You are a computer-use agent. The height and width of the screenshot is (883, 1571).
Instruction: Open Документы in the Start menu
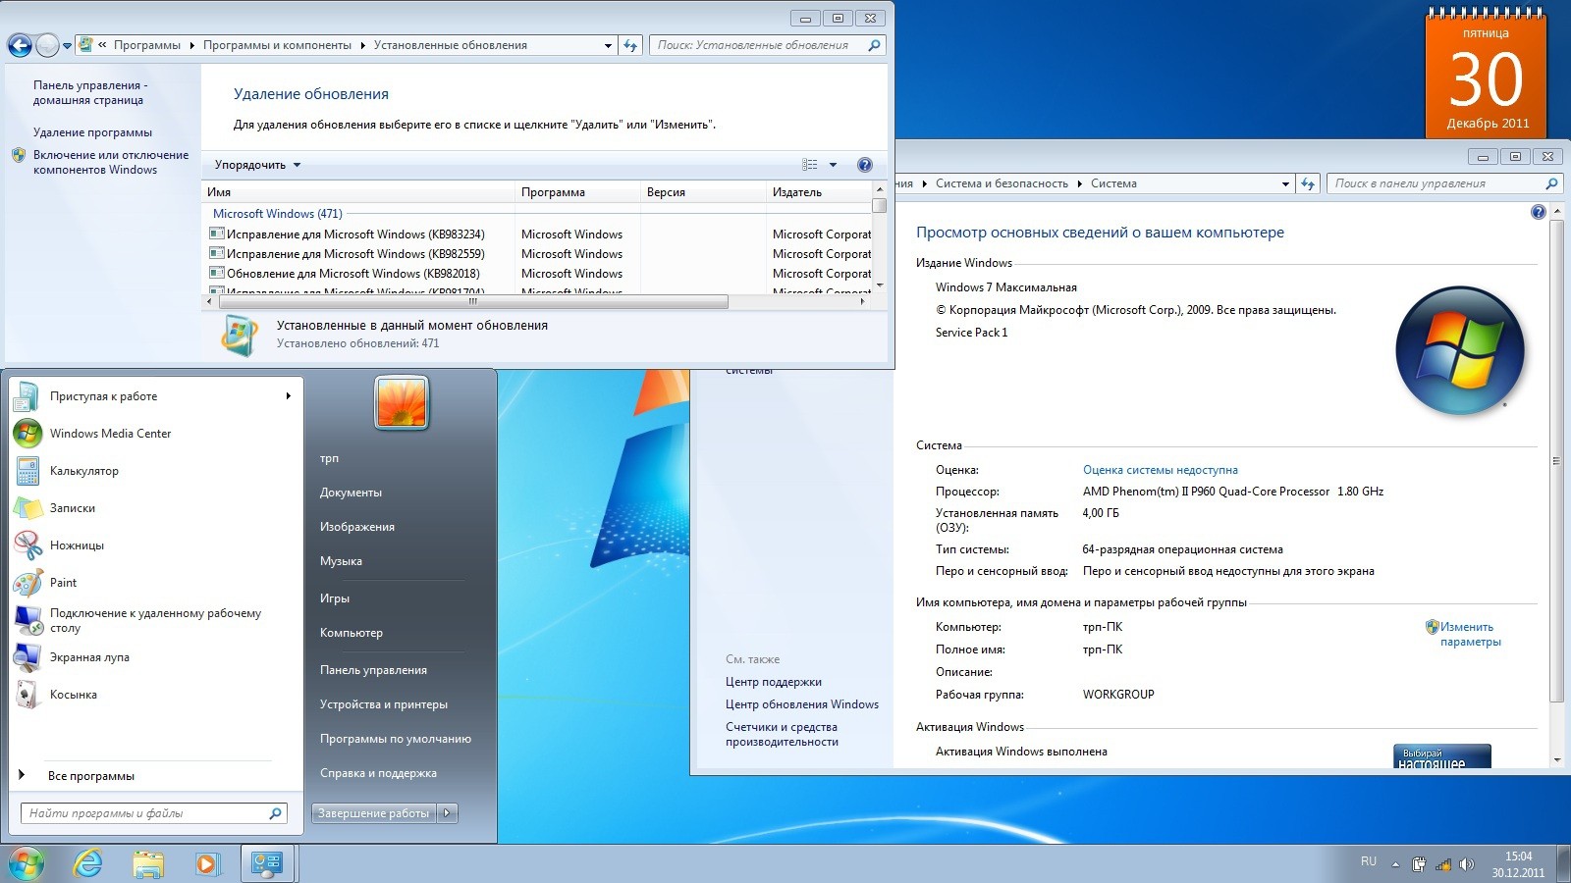tap(351, 493)
